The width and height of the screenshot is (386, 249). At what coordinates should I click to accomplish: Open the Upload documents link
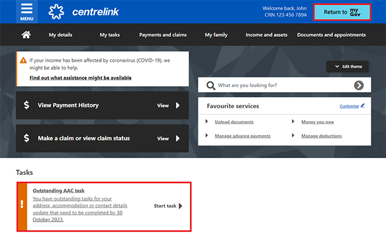[x=234, y=122]
